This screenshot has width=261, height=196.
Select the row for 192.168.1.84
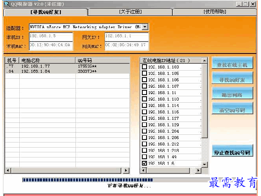click(x=67, y=71)
